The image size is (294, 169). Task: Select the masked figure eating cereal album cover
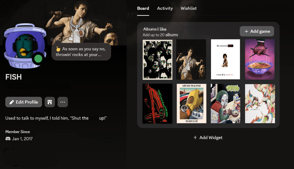pyautogui.click(x=225, y=103)
